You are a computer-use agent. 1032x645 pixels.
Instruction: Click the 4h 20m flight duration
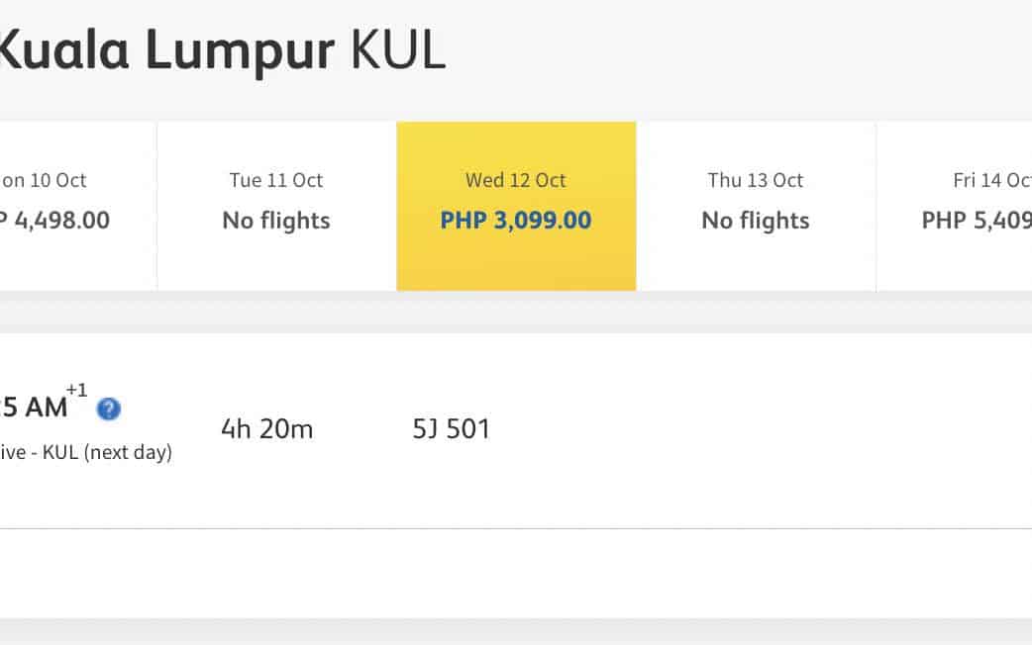(266, 428)
